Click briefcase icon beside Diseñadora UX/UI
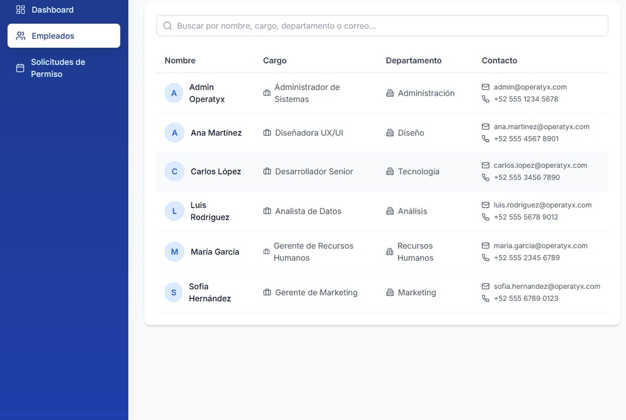The height and width of the screenshot is (420, 626). [x=267, y=132]
